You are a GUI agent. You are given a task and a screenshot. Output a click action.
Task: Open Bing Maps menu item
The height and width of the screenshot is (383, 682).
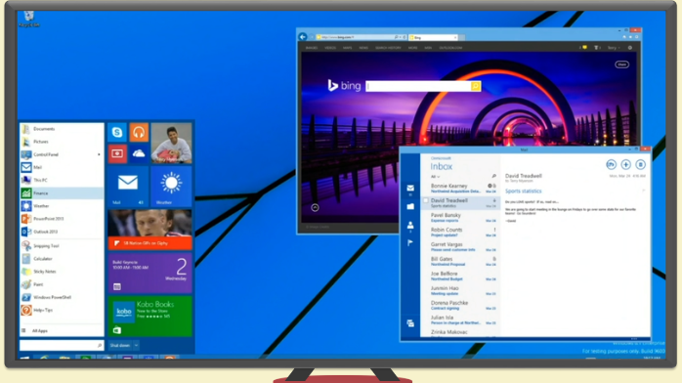point(347,48)
